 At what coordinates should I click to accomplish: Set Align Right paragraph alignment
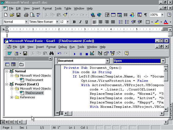(107, 22)
